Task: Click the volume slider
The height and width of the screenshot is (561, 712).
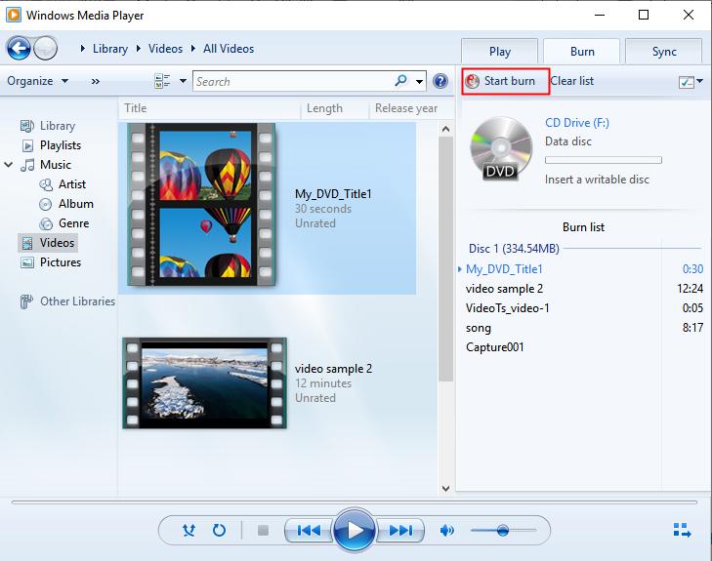Action: click(x=502, y=531)
